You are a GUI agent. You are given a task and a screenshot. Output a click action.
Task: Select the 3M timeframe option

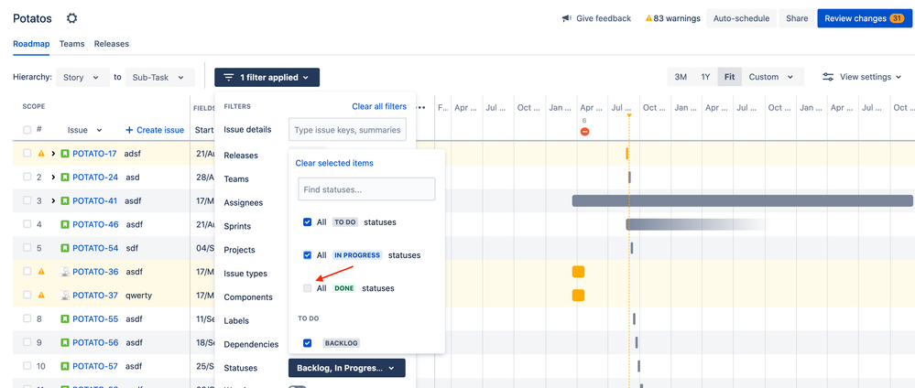[681, 77]
